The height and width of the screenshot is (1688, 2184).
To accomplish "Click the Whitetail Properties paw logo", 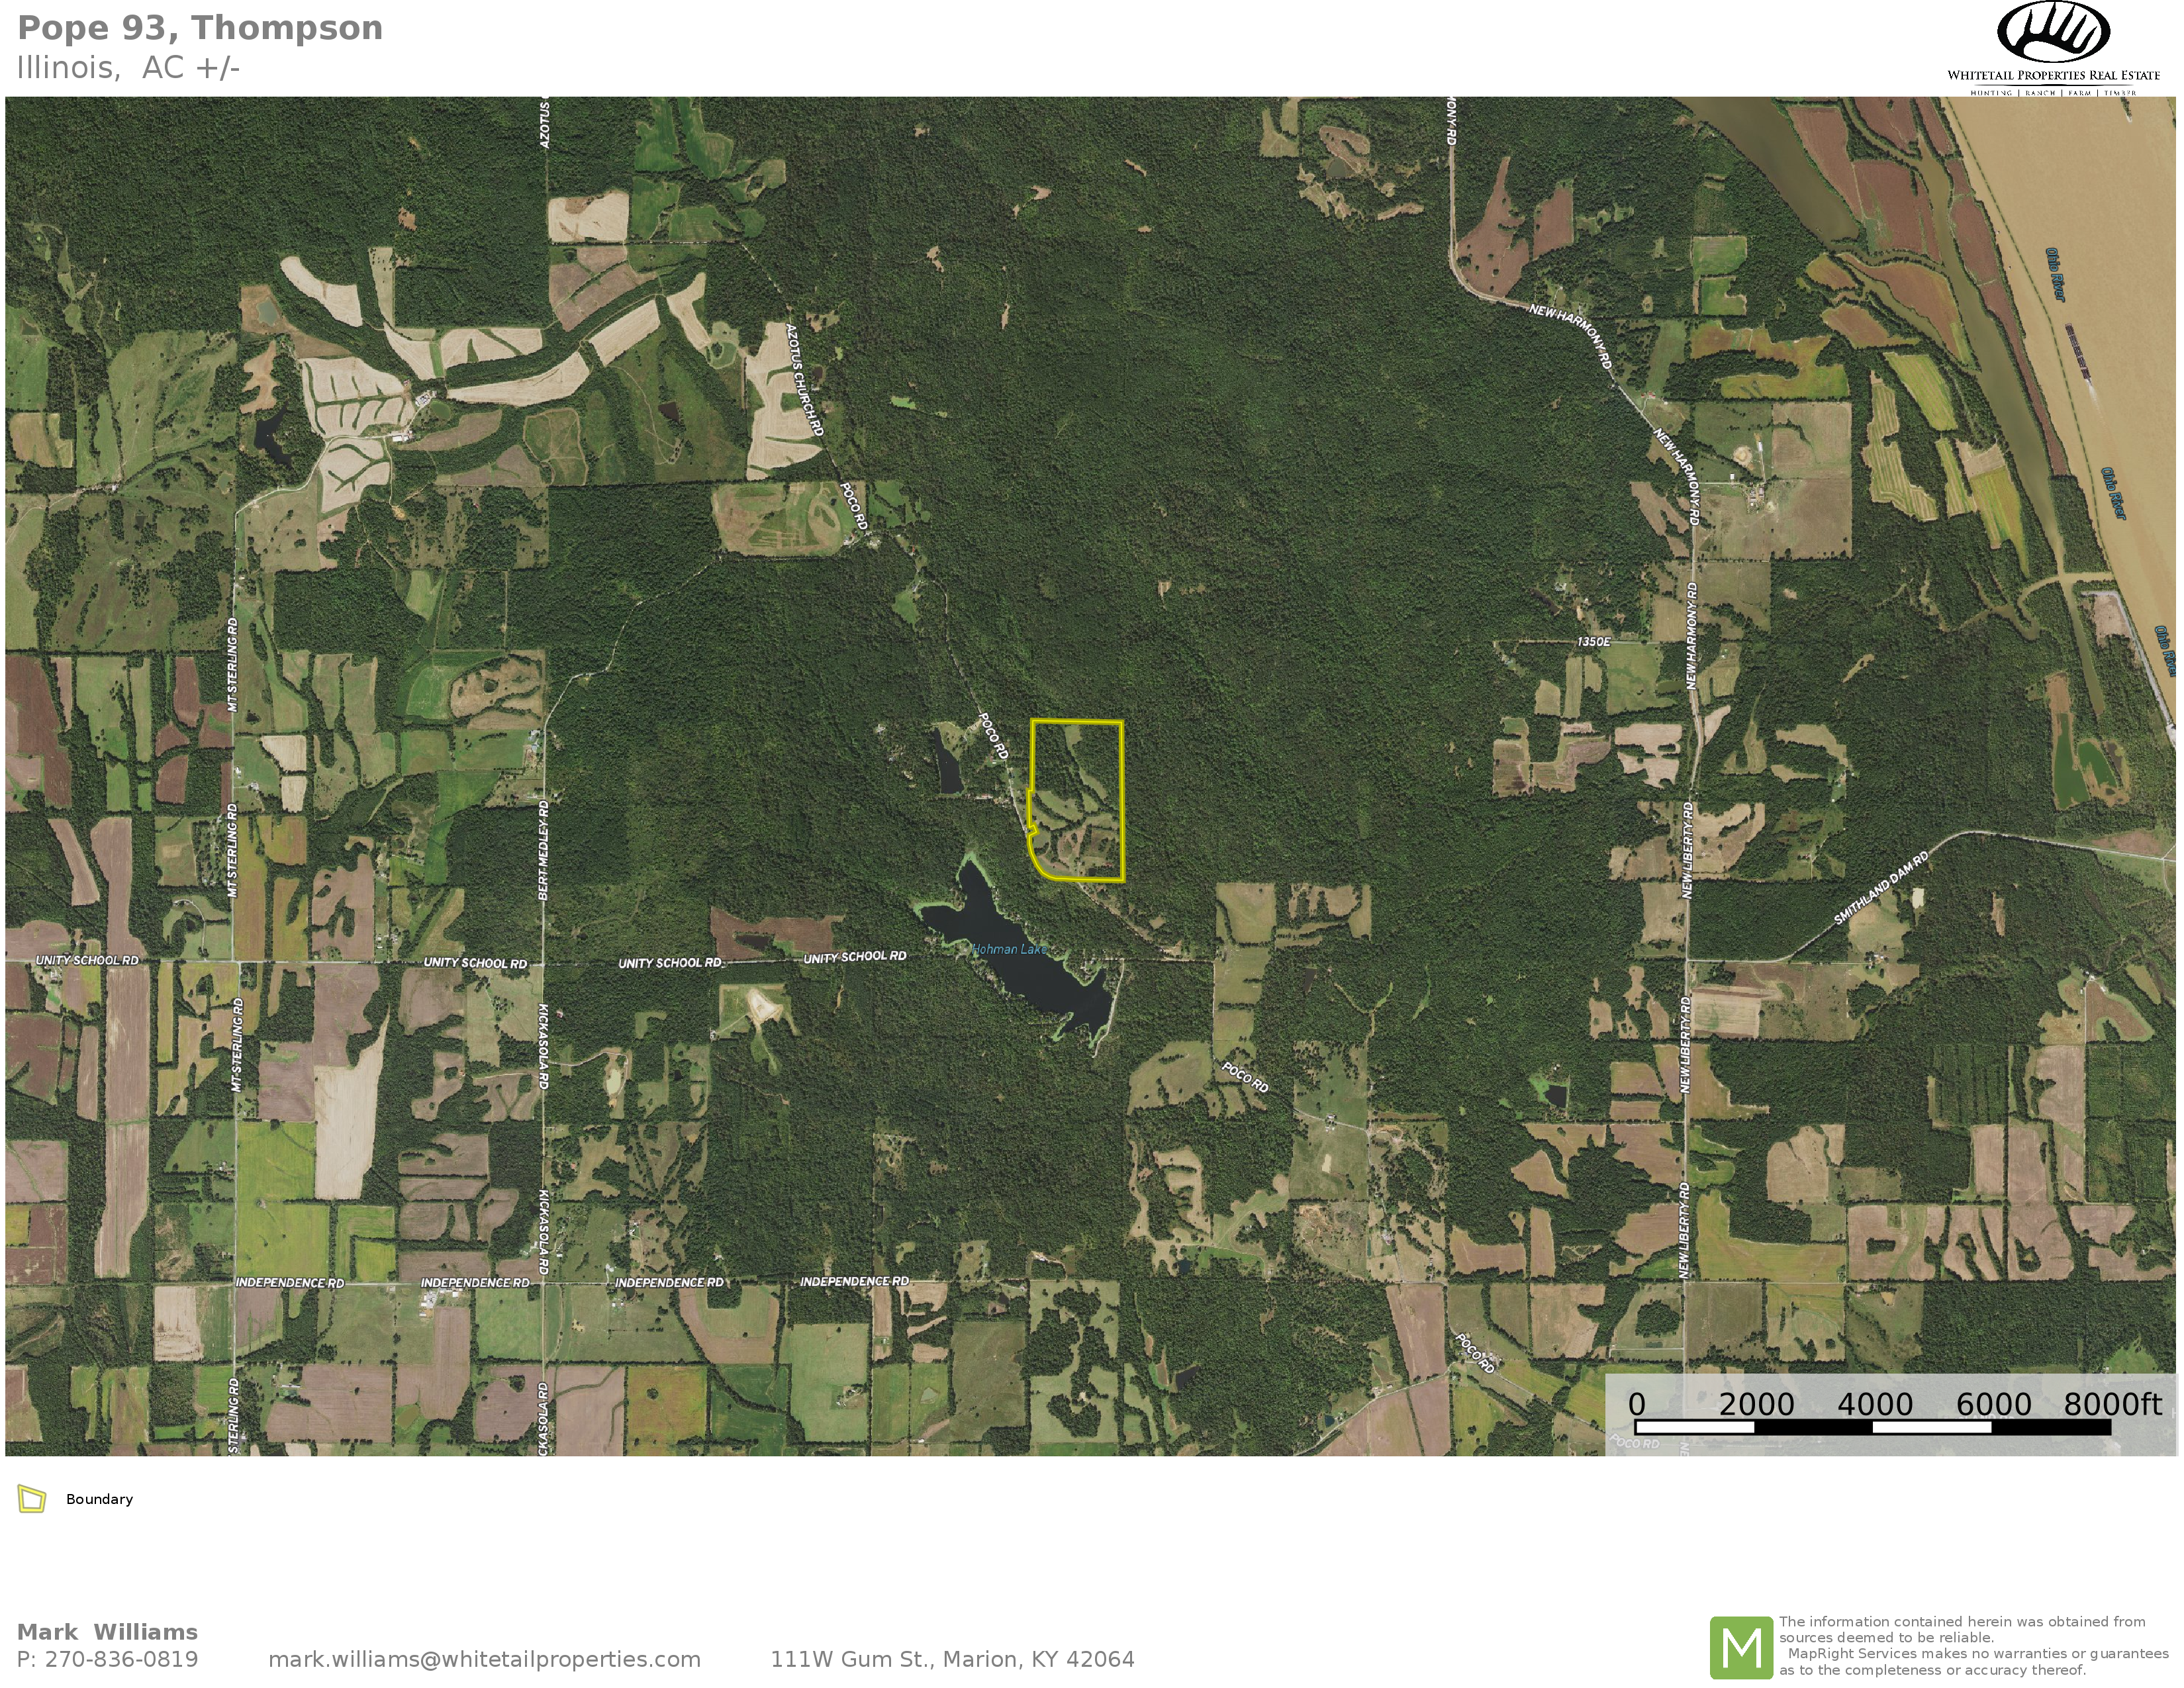I will coord(2053,33).
